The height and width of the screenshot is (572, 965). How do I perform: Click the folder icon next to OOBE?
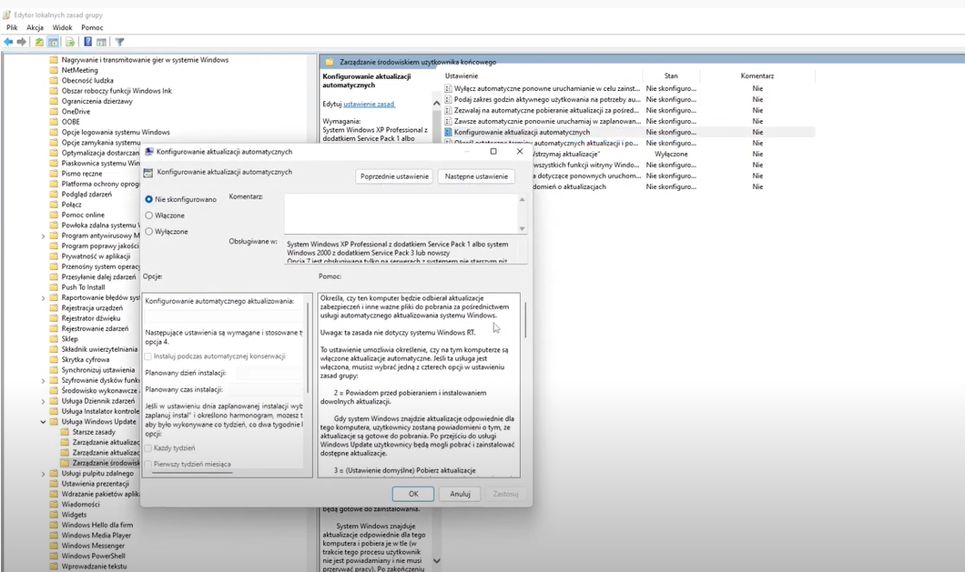click(x=54, y=122)
